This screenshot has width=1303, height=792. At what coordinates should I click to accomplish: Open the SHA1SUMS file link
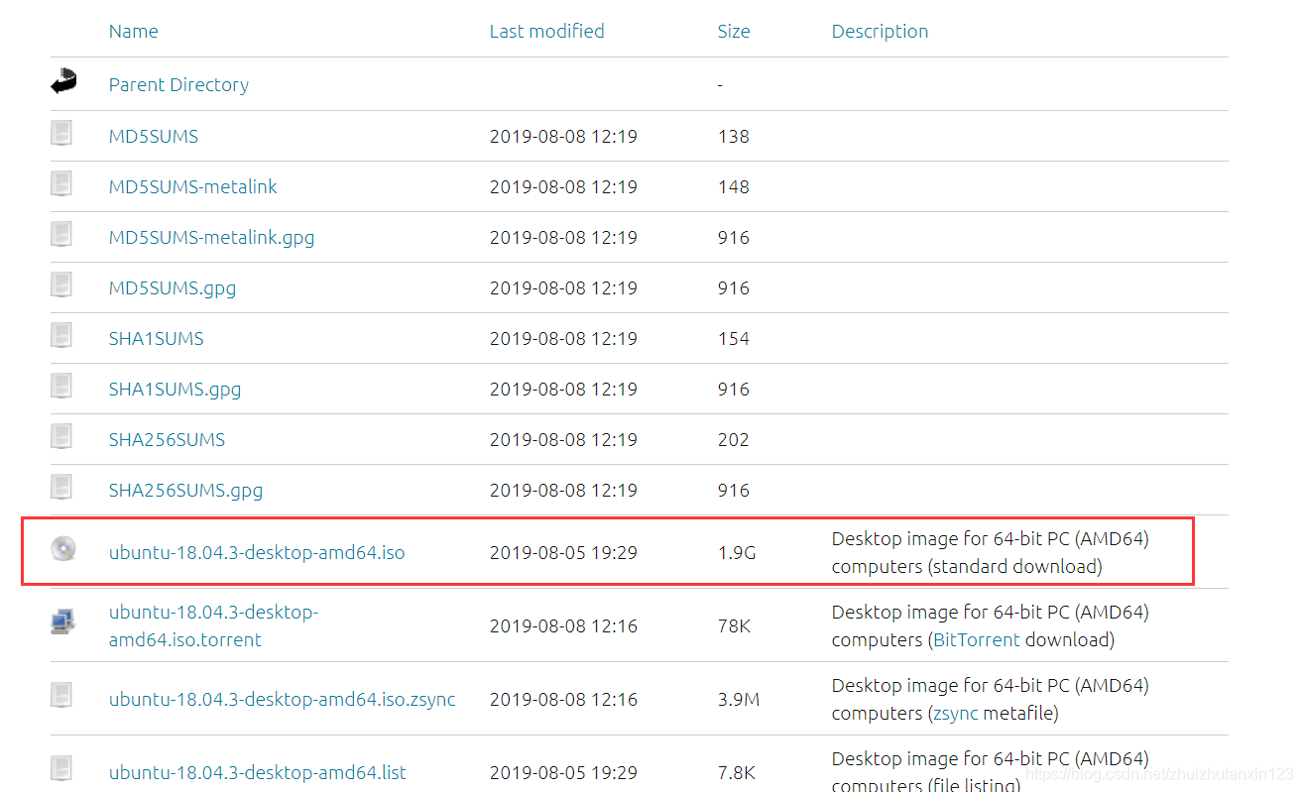157,339
